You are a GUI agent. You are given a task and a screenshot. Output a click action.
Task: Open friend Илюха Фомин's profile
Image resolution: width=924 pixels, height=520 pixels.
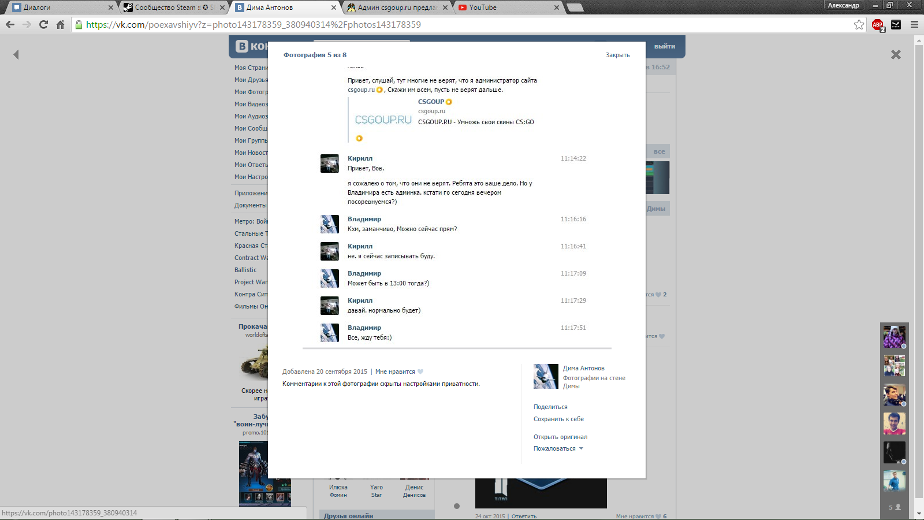pyautogui.click(x=338, y=491)
